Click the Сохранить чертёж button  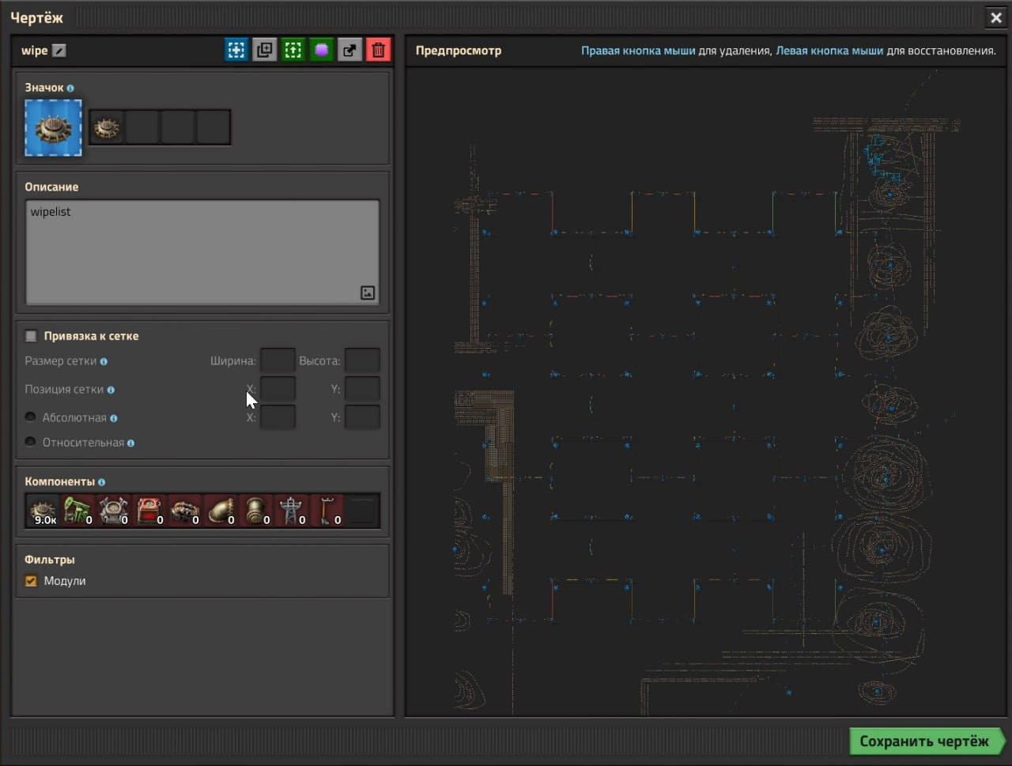click(923, 741)
